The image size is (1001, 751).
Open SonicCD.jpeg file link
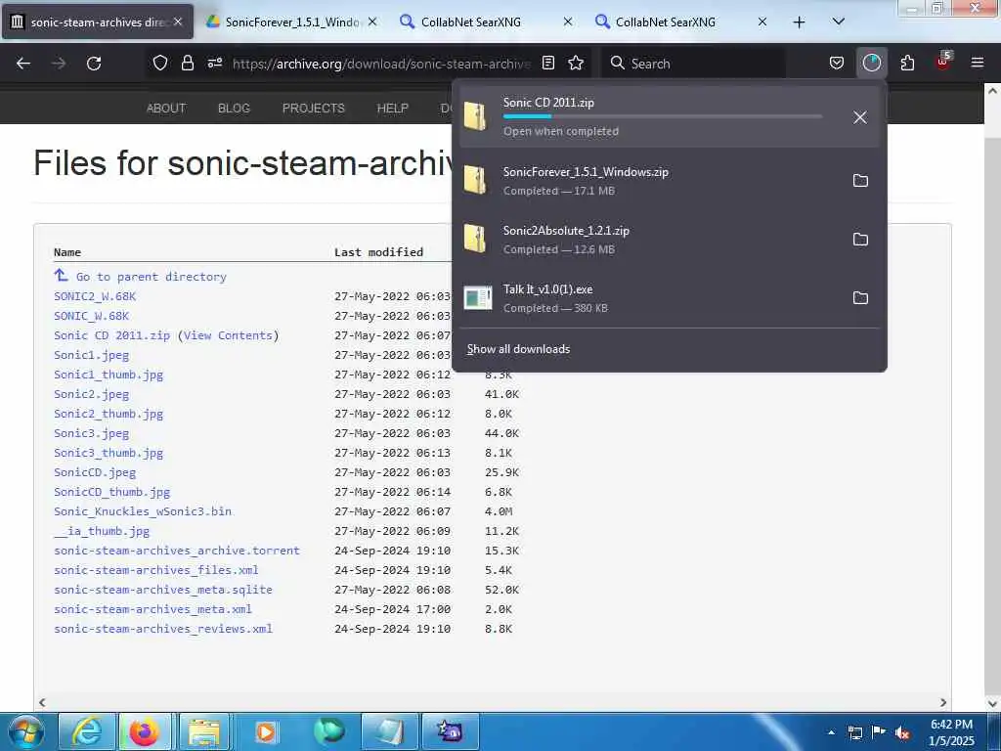click(x=95, y=472)
